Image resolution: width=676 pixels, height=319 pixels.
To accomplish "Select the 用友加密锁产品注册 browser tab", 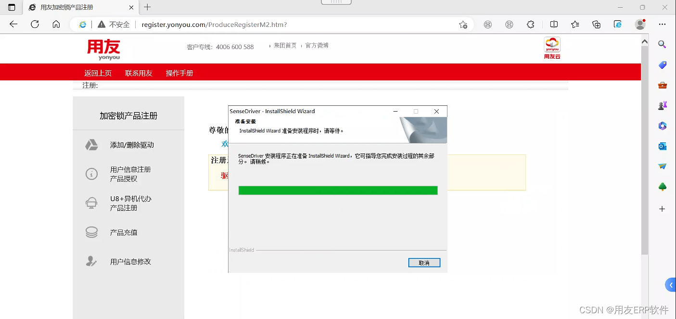I will (x=80, y=8).
